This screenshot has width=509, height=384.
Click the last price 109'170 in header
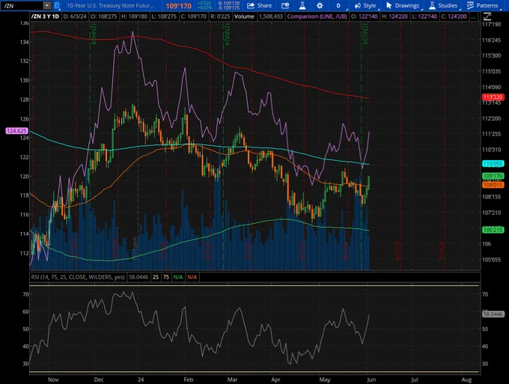[179, 6]
